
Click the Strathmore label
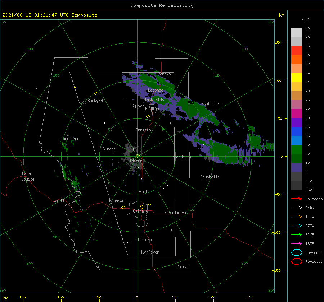(175, 213)
